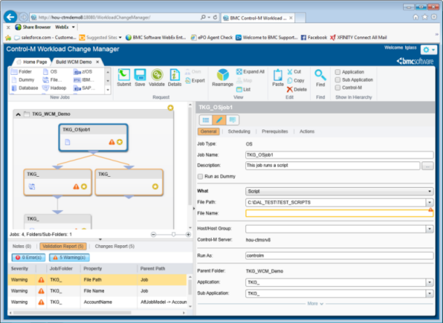Click the browser back button

click(x=10, y=17)
